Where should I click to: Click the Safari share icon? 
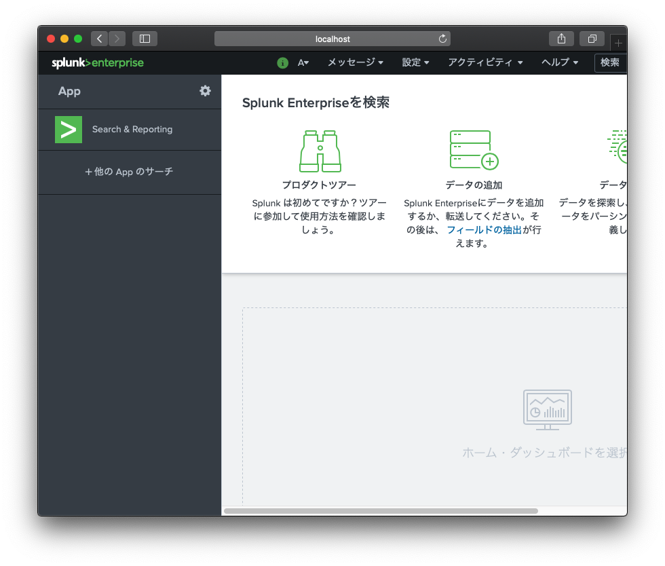coord(561,39)
